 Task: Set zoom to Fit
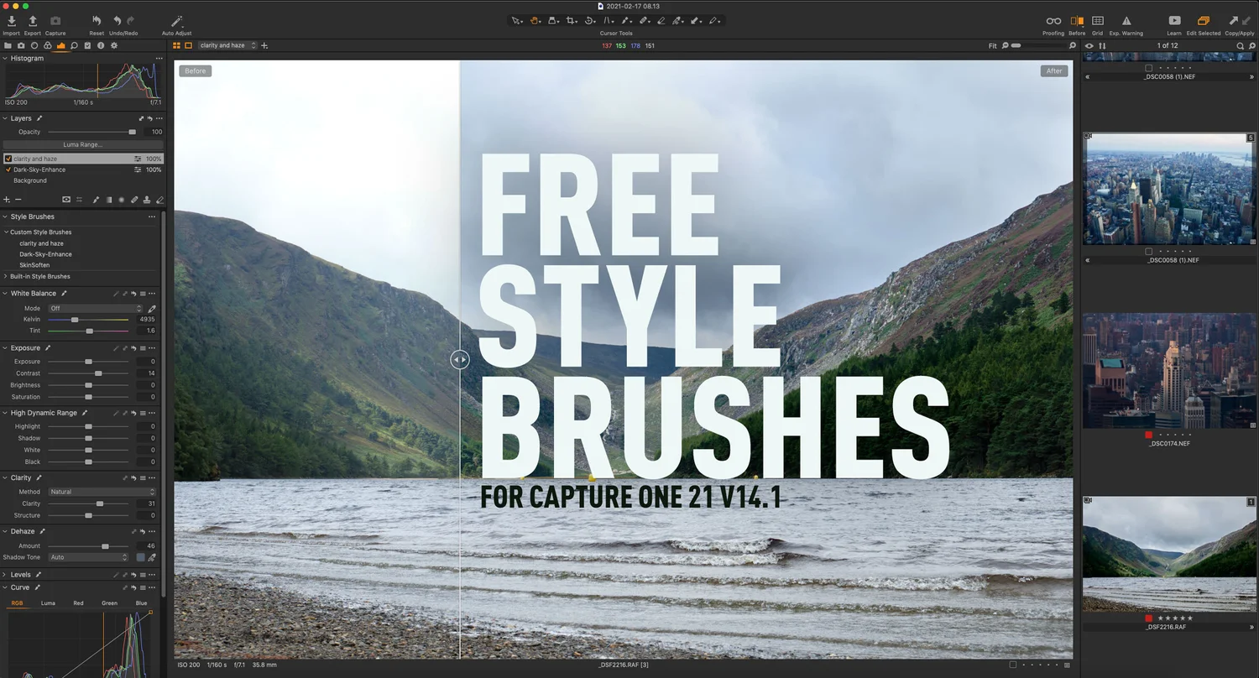coord(993,45)
